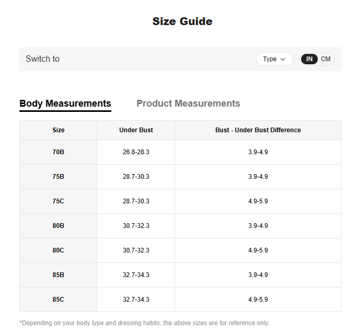Switch units to CM
356x333 pixels.
[325, 59]
